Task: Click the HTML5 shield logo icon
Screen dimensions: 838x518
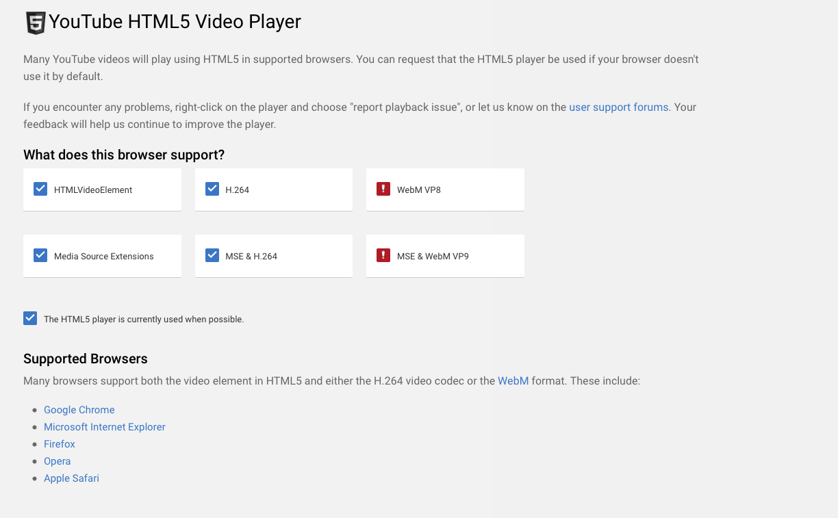Action: coord(36,23)
